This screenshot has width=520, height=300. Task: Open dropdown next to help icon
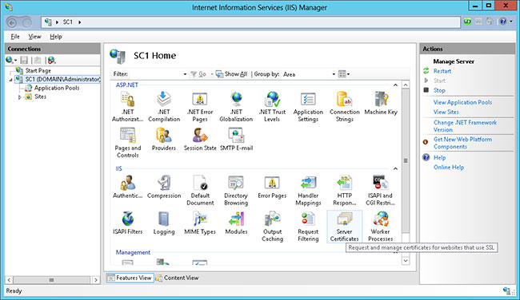511,22
